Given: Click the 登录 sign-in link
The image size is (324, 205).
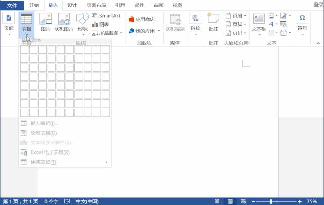Looking at the screenshot, I should coord(318,5).
